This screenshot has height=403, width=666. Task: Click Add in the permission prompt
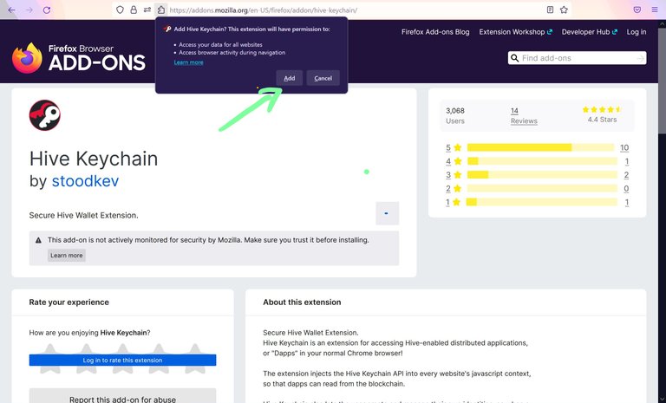[290, 78]
